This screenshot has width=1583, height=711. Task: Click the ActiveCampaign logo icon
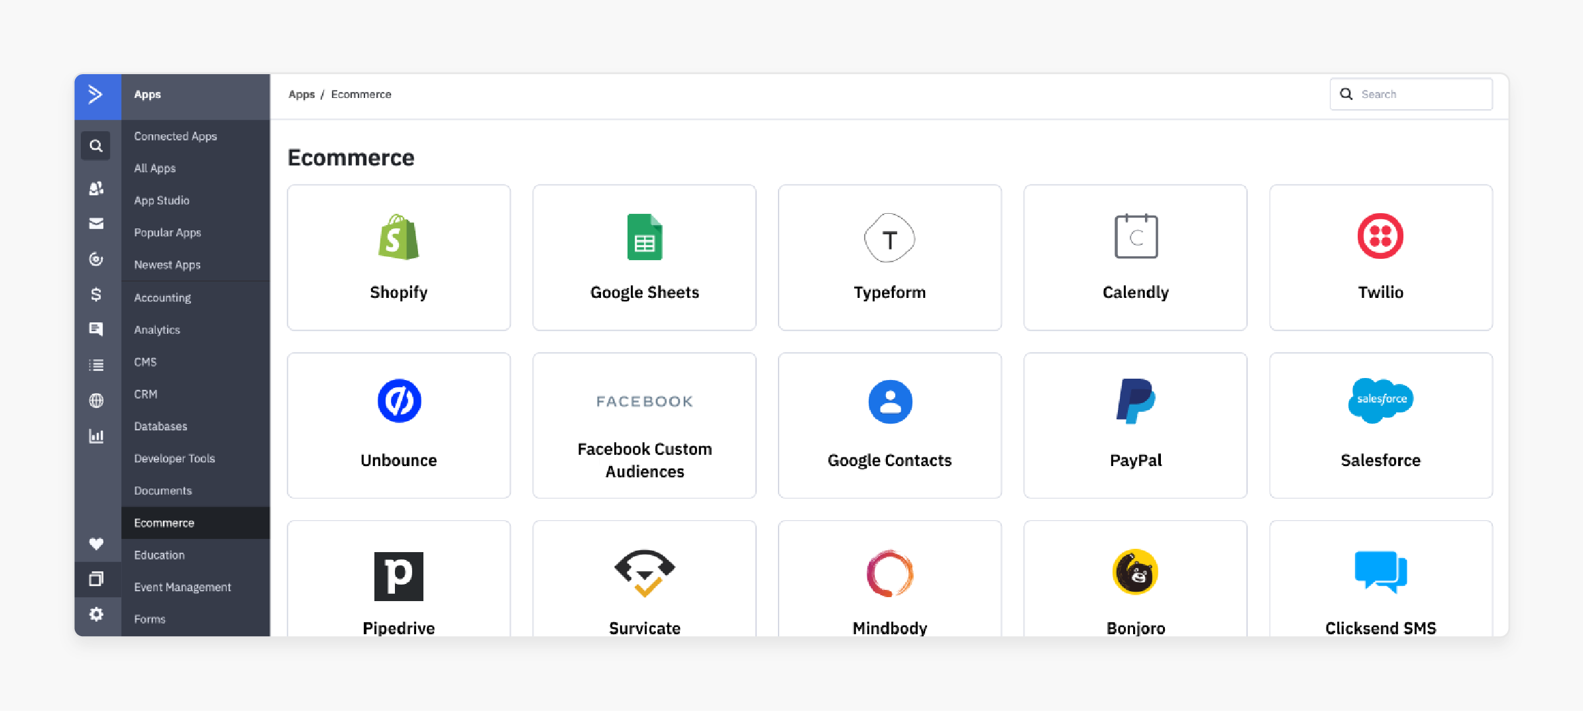[96, 95]
